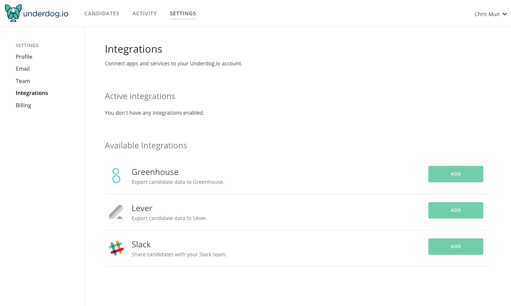Image resolution: width=511 pixels, height=306 pixels.
Task: Click the Lever integration title
Action: pyautogui.click(x=142, y=208)
